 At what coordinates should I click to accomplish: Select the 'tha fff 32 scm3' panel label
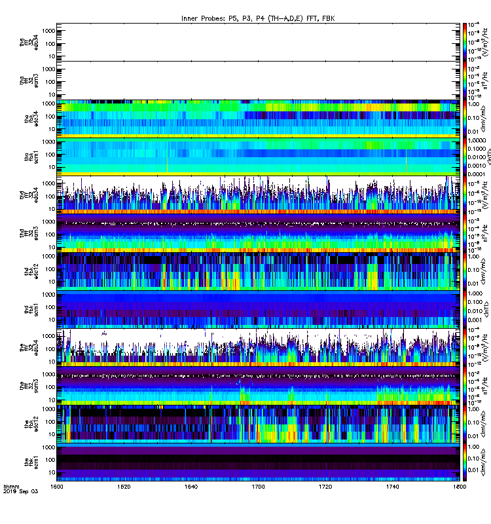pyautogui.click(x=29, y=81)
